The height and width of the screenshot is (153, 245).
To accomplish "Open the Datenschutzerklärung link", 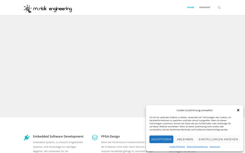I will (197, 146).
